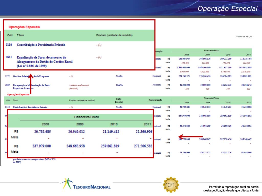Click large "20.732.685" in the enlarged box
The height and width of the screenshot is (196, 262).
tap(42, 132)
